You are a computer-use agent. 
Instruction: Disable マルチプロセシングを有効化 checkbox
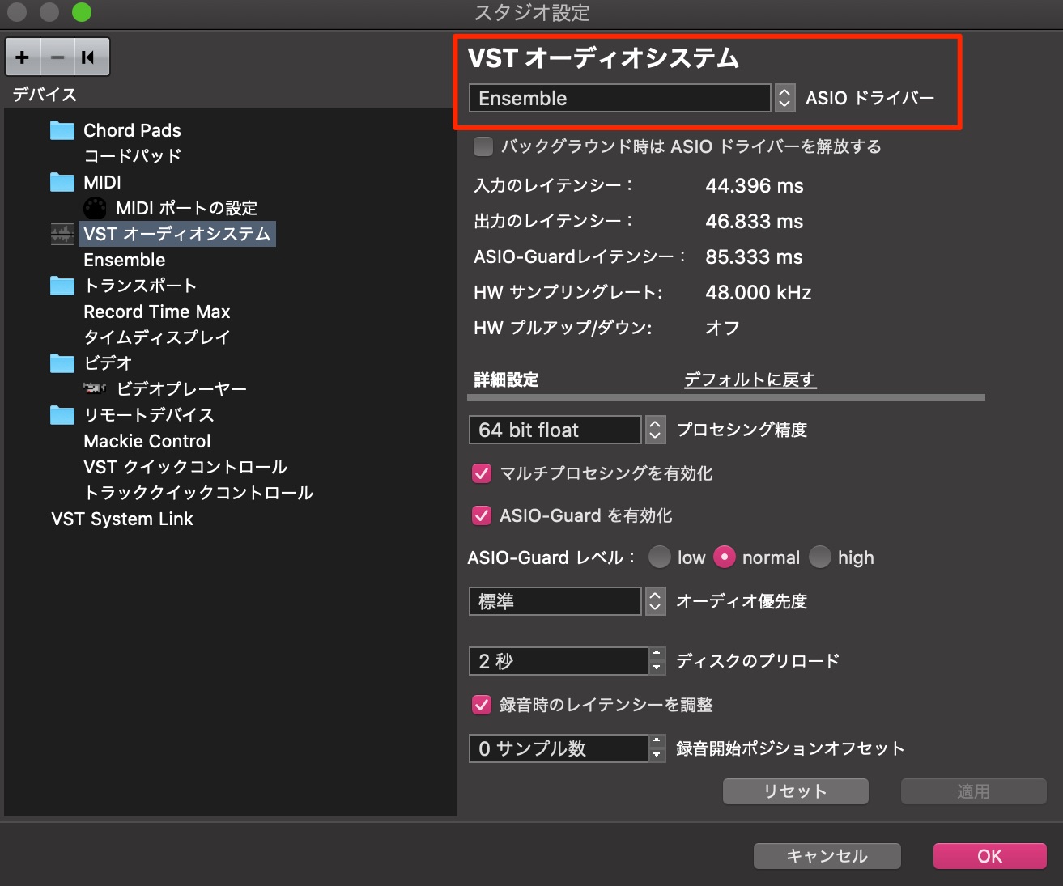482,473
